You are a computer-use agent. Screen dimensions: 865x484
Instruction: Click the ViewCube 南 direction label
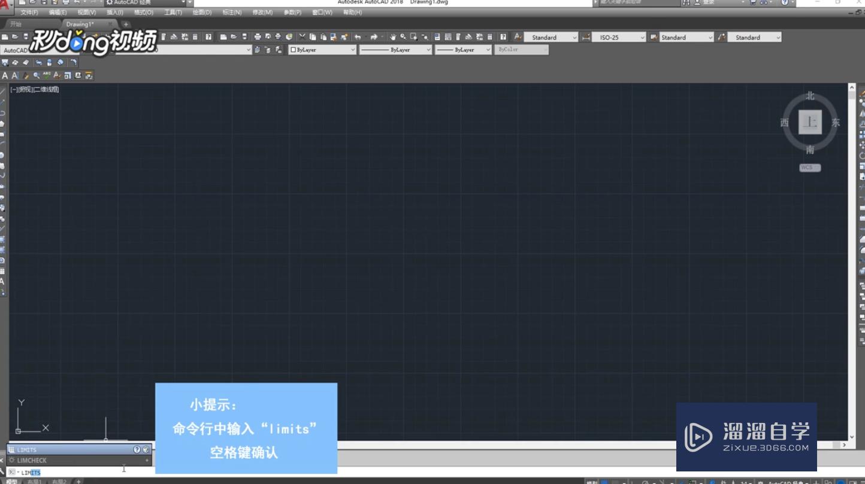[810, 150]
